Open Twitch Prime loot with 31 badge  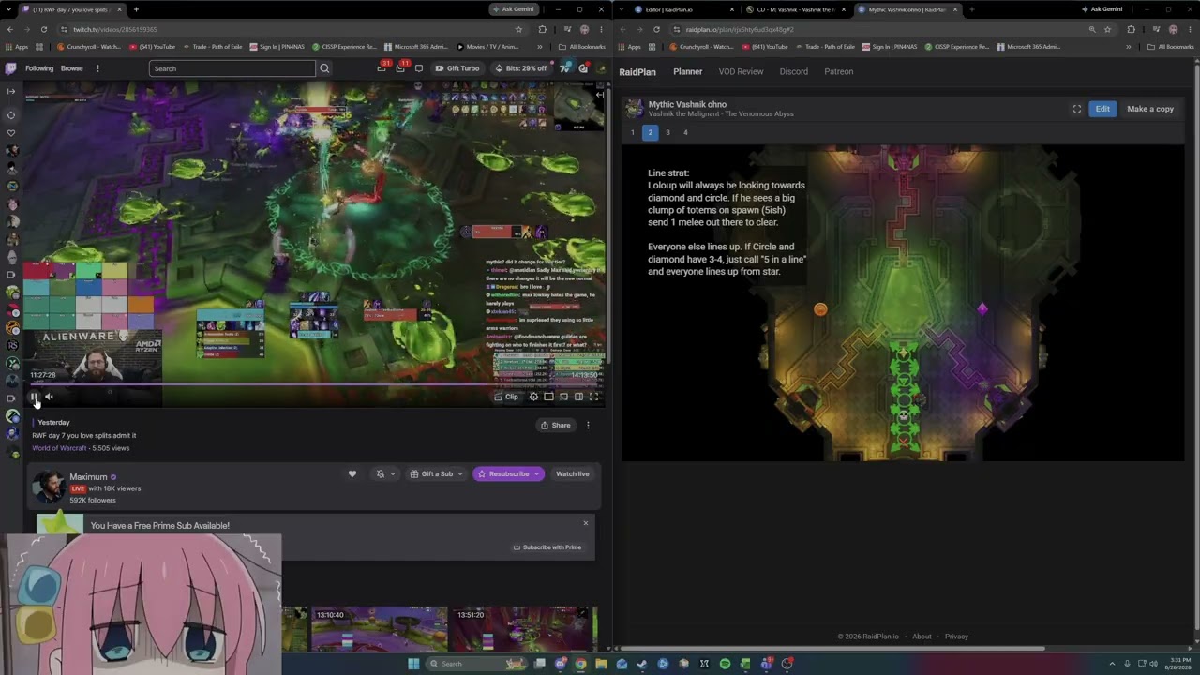382,67
